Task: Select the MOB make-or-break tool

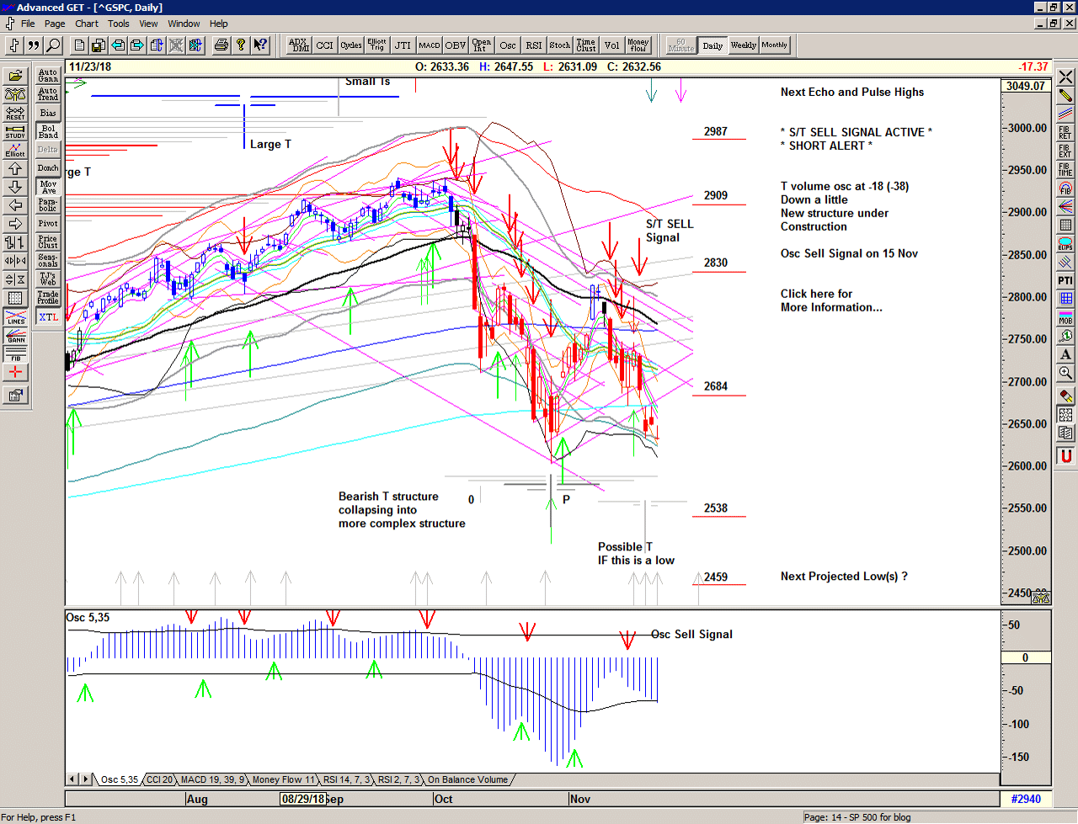Action: tap(1065, 317)
